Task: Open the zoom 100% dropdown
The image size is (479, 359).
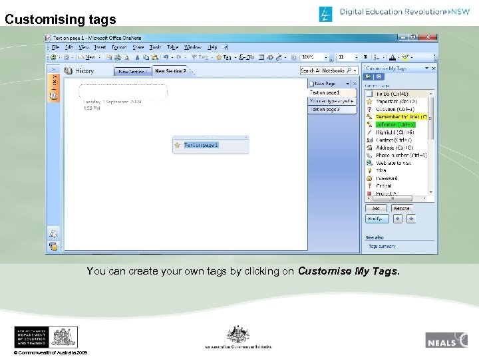Action: tap(325, 57)
